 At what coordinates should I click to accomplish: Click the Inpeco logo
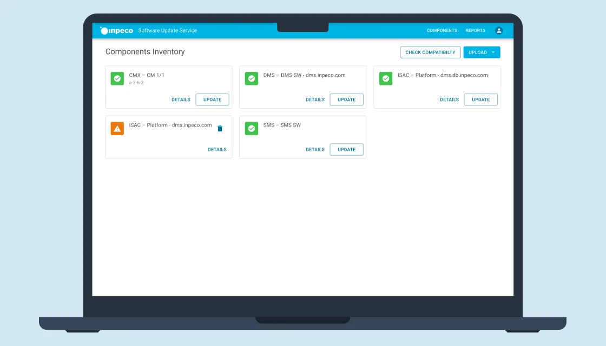coord(116,30)
